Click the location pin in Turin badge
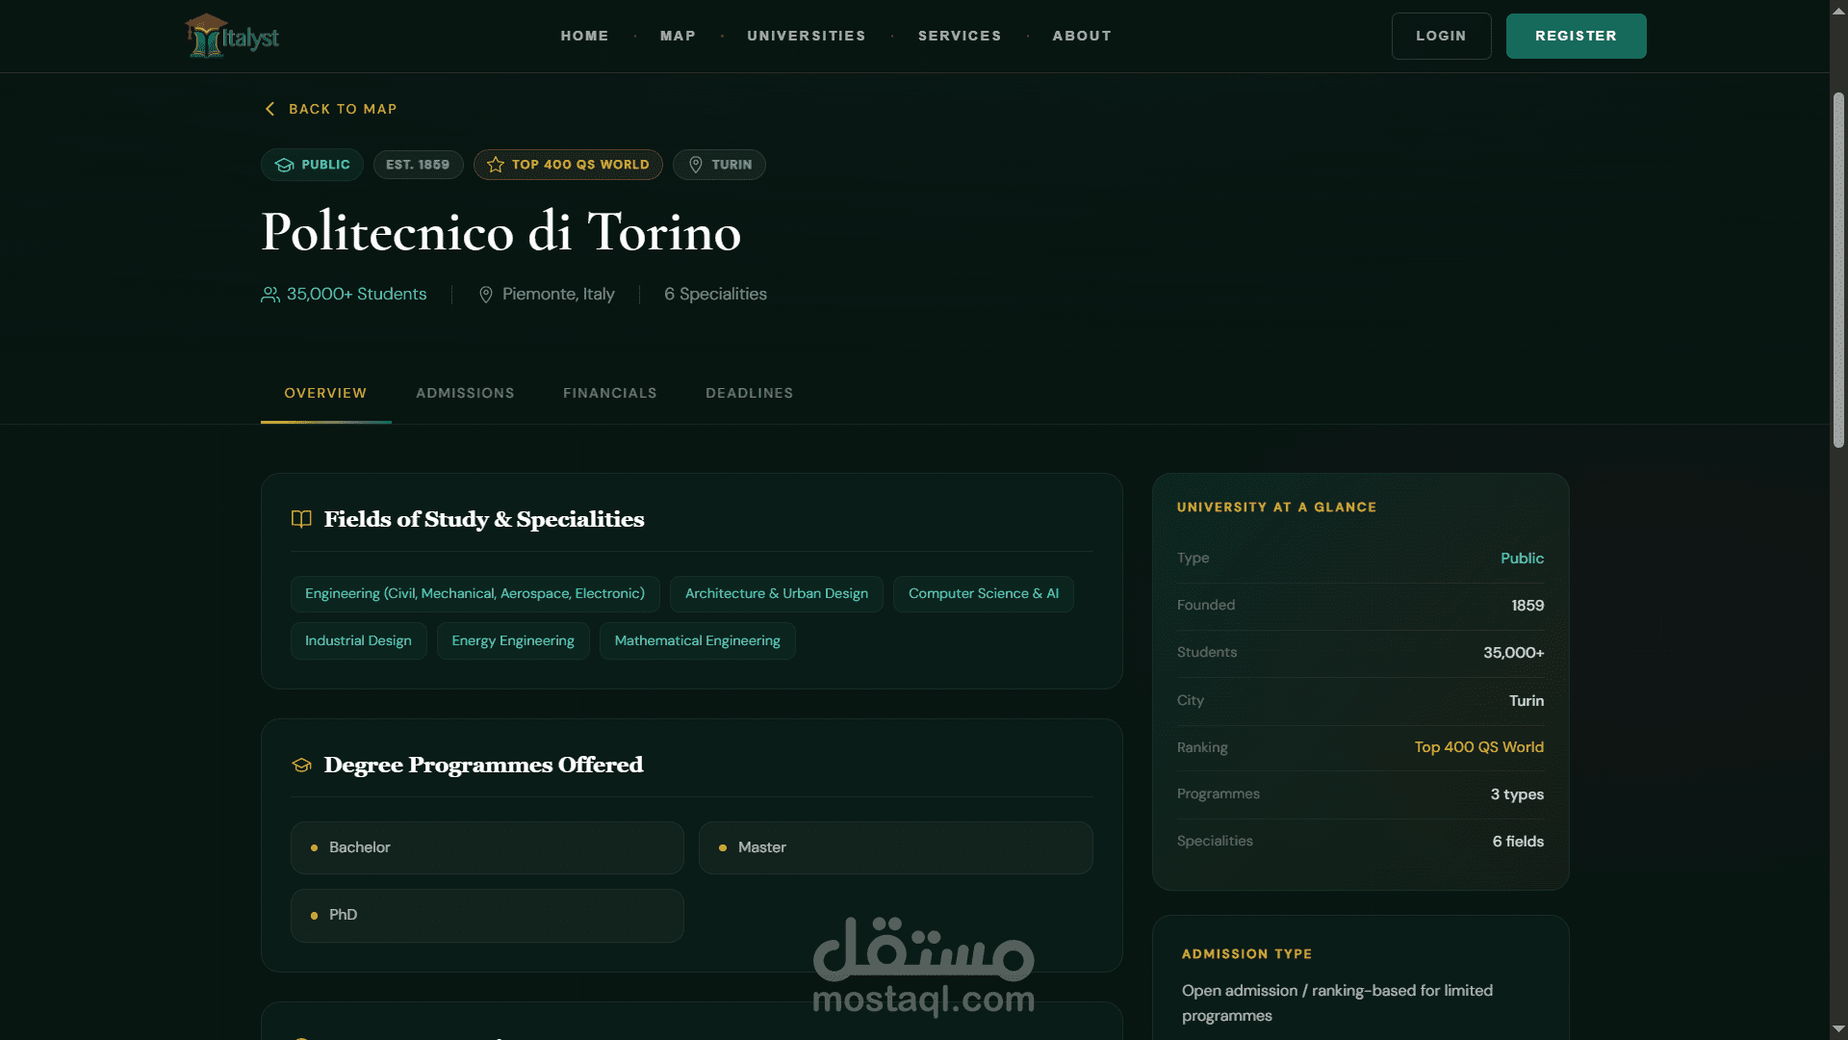Image resolution: width=1848 pixels, height=1040 pixels. click(695, 165)
